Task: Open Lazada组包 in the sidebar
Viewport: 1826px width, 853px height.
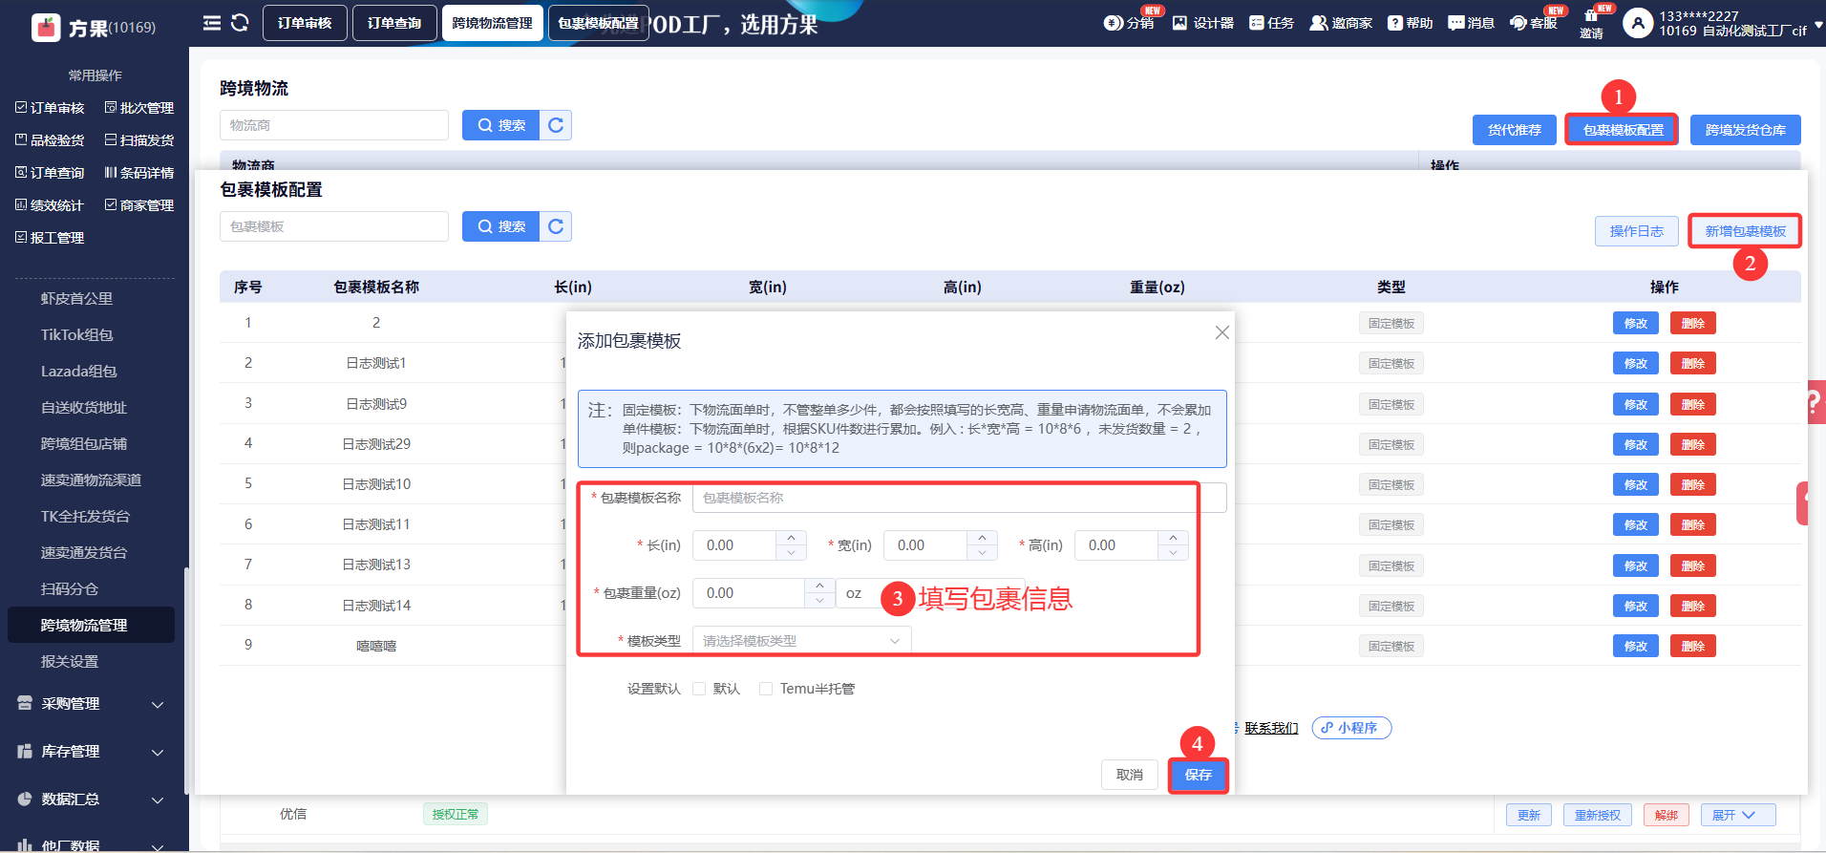Action: coord(79,372)
